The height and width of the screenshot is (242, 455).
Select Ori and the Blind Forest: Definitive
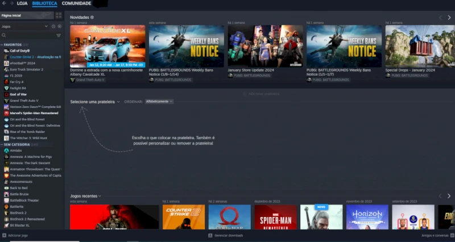[x=35, y=126]
